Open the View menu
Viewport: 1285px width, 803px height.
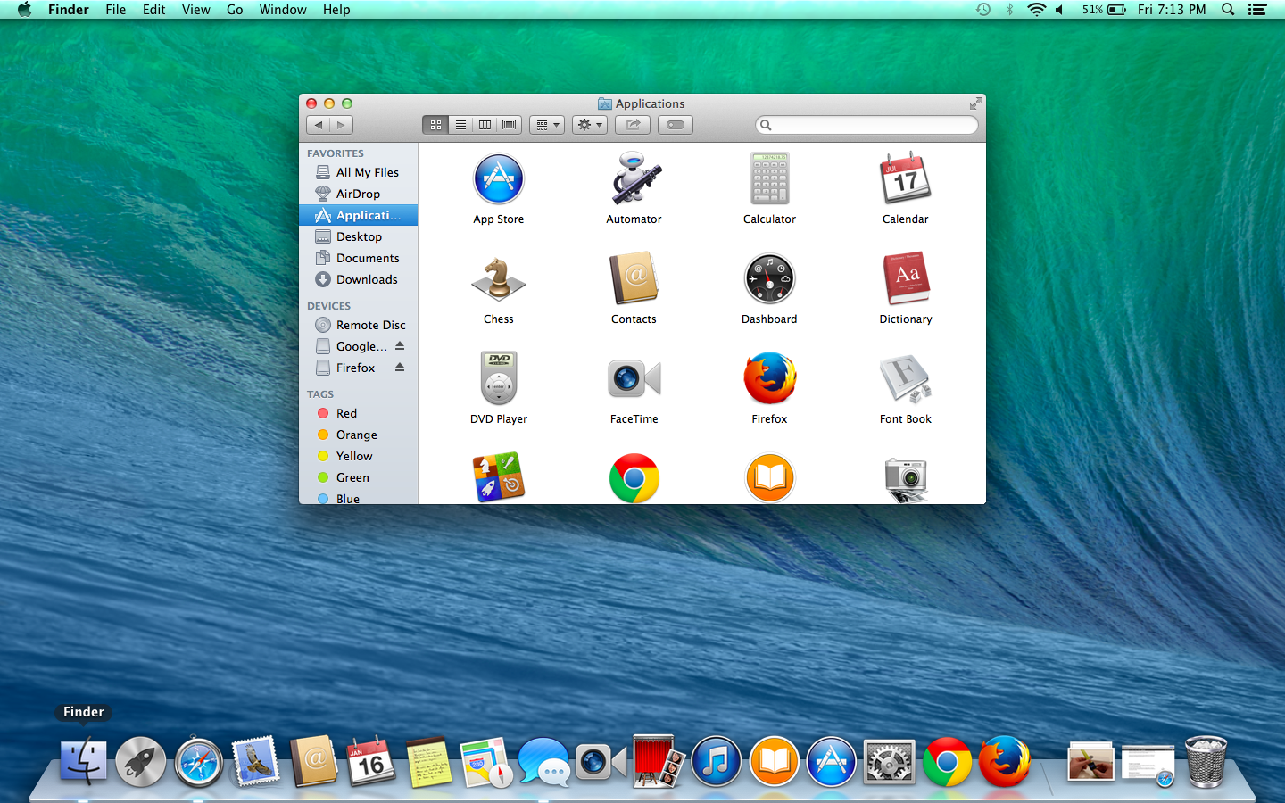196,10
